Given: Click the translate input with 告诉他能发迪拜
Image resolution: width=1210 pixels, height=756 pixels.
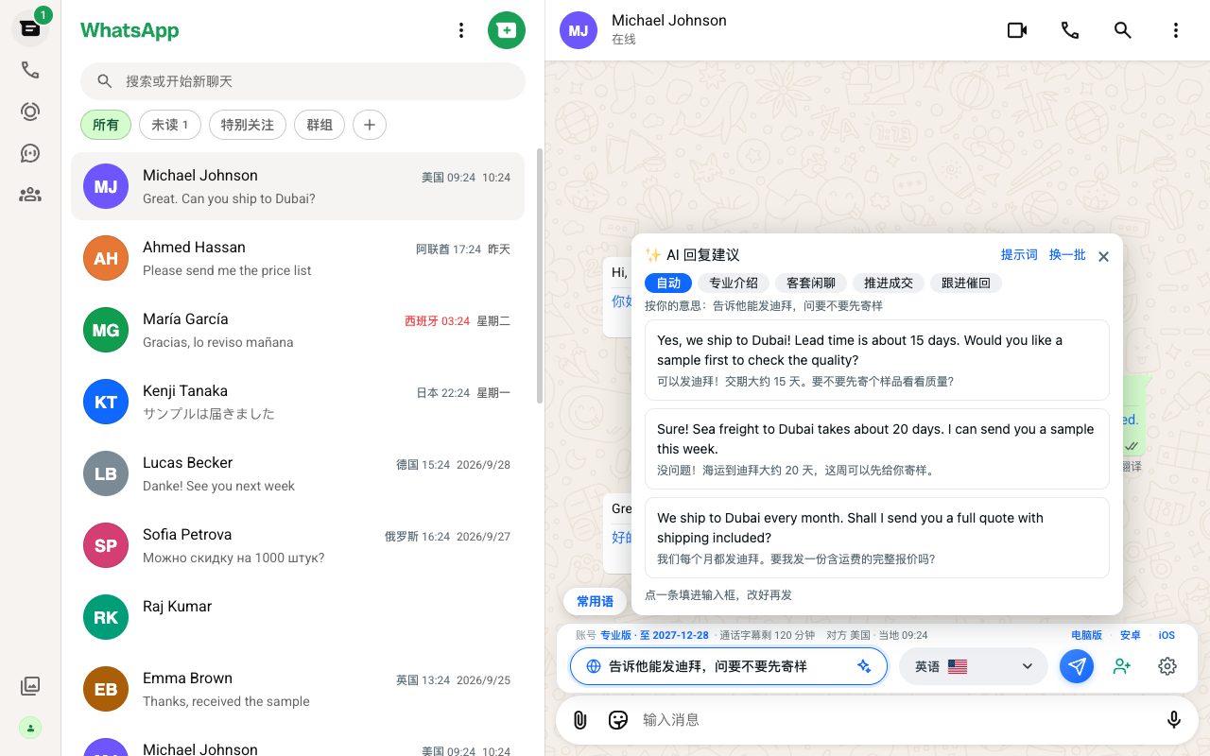Looking at the screenshot, I should 729,666.
